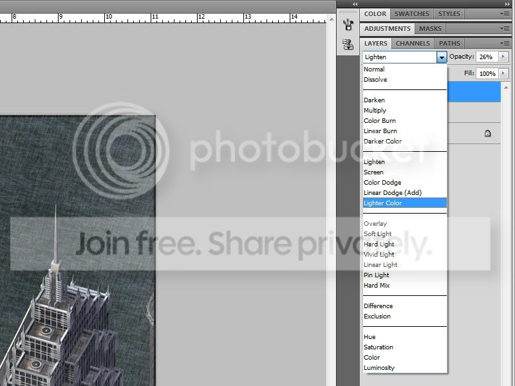Select the highlighted Lighter Color mode
This screenshot has width=515, height=386.
click(x=405, y=203)
